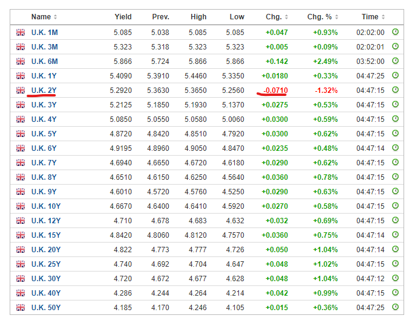The width and height of the screenshot is (412, 321).
Task: Sort table by Chg. % column arrows
Action: 336,17
